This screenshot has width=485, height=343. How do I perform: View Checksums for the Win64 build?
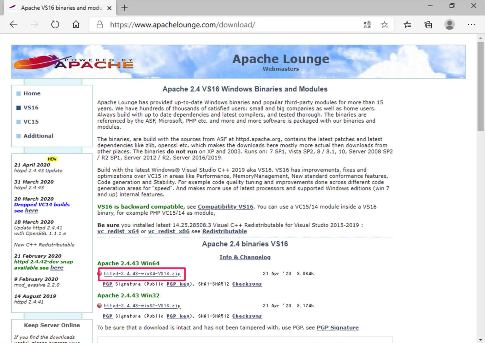point(247,284)
